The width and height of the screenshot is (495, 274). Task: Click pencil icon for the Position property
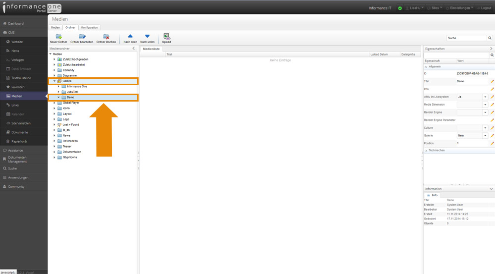pyautogui.click(x=492, y=144)
